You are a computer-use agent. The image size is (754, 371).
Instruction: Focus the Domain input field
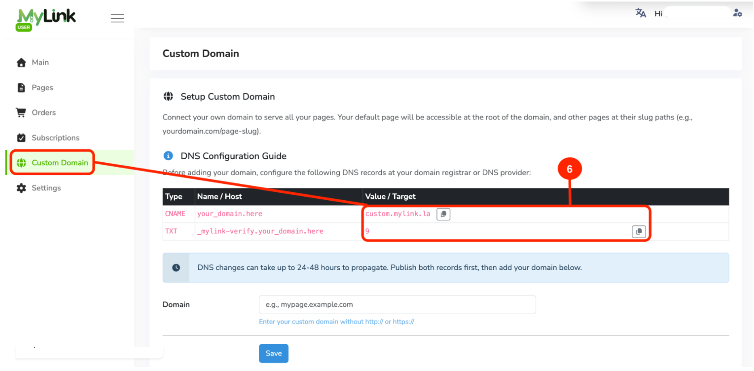click(397, 305)
